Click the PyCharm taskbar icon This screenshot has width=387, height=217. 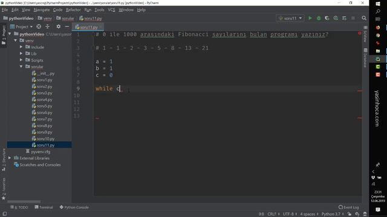click(x=378, y=59)
